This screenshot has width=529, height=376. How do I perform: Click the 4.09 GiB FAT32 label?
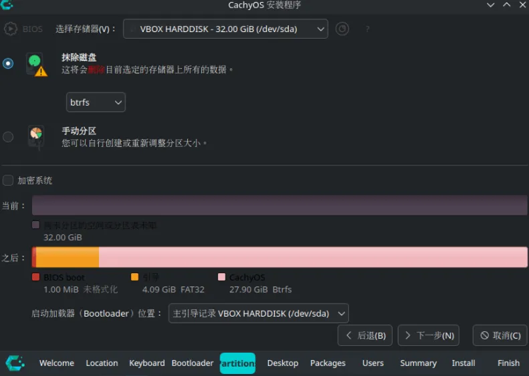(x=173, y=289)
